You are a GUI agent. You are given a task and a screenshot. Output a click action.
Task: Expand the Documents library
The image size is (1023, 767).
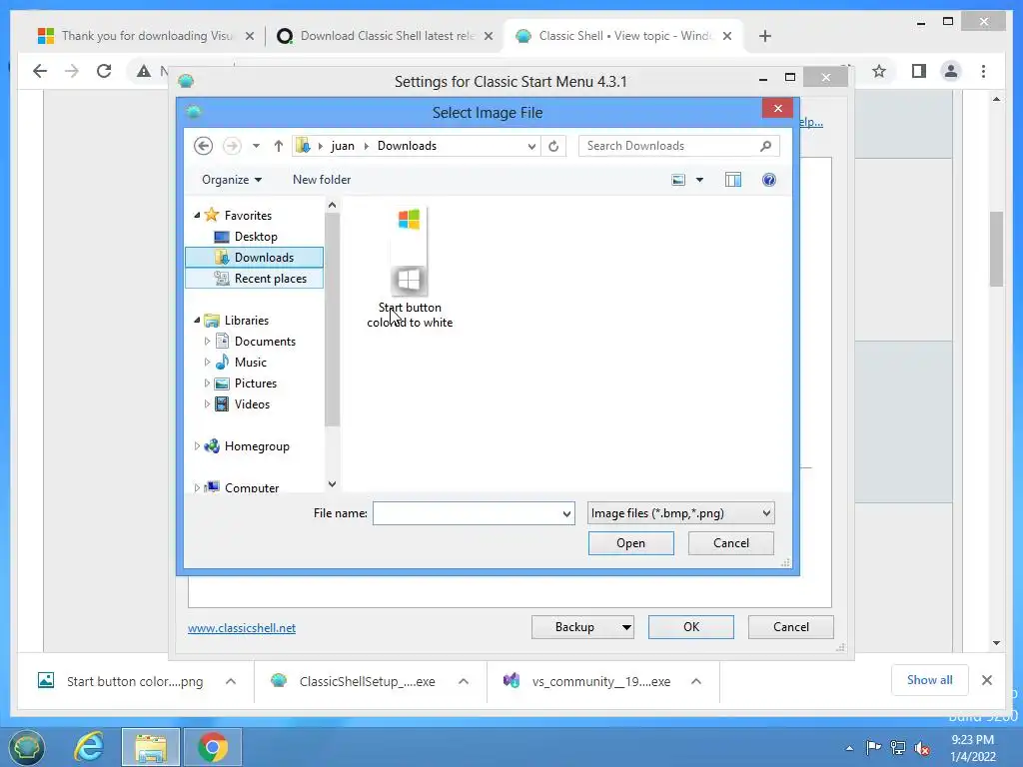click(x=207, y=342)
